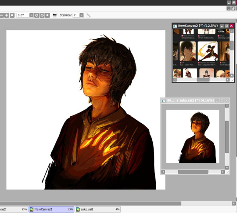Viewport: 237px width, 213px height.
Task: Click the bald Aang reference thumbnail
Action: click(x=223, y=73)
